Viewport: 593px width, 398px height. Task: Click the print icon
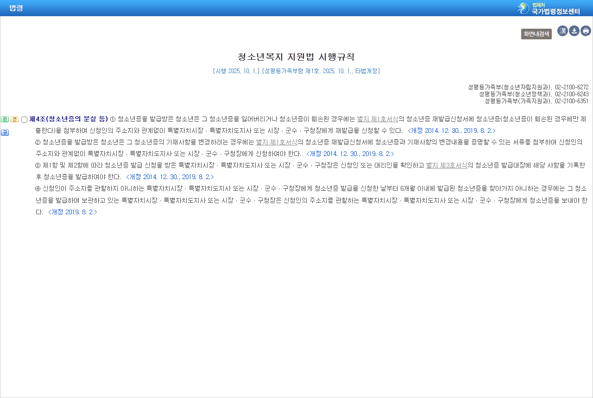[586, 31]
